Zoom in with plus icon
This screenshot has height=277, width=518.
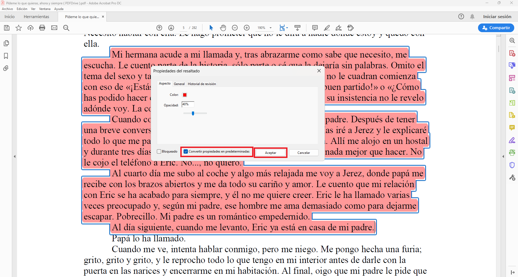tap(247, 28)
